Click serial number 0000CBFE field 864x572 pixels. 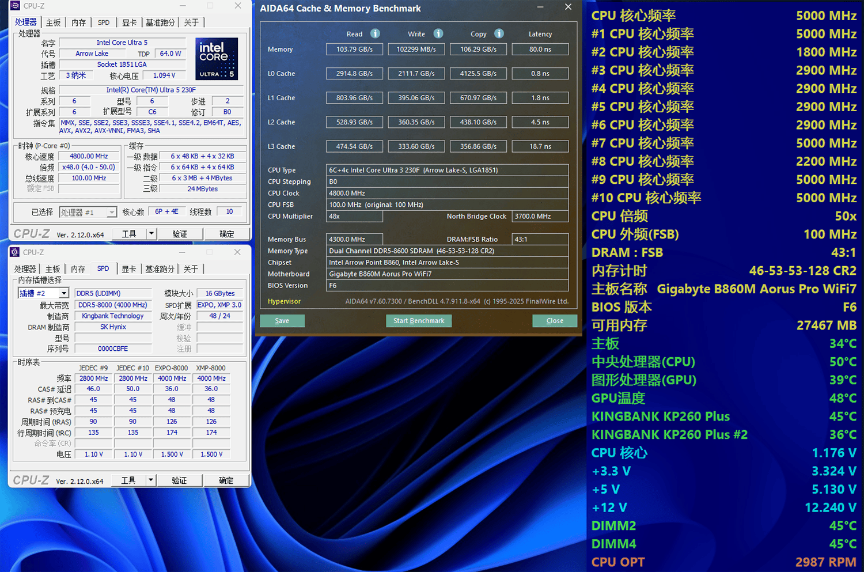(113, 348)
